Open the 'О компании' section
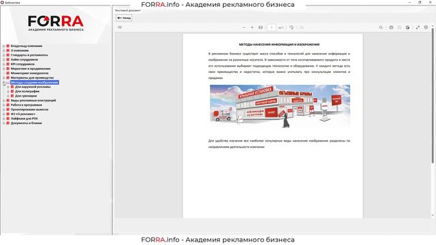Viewport: 436px width, 245px height. point(20,50)
